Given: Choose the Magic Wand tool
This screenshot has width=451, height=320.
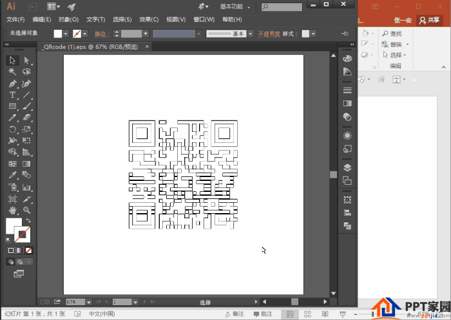Looking at the screenshot, I should pos(12,72).
